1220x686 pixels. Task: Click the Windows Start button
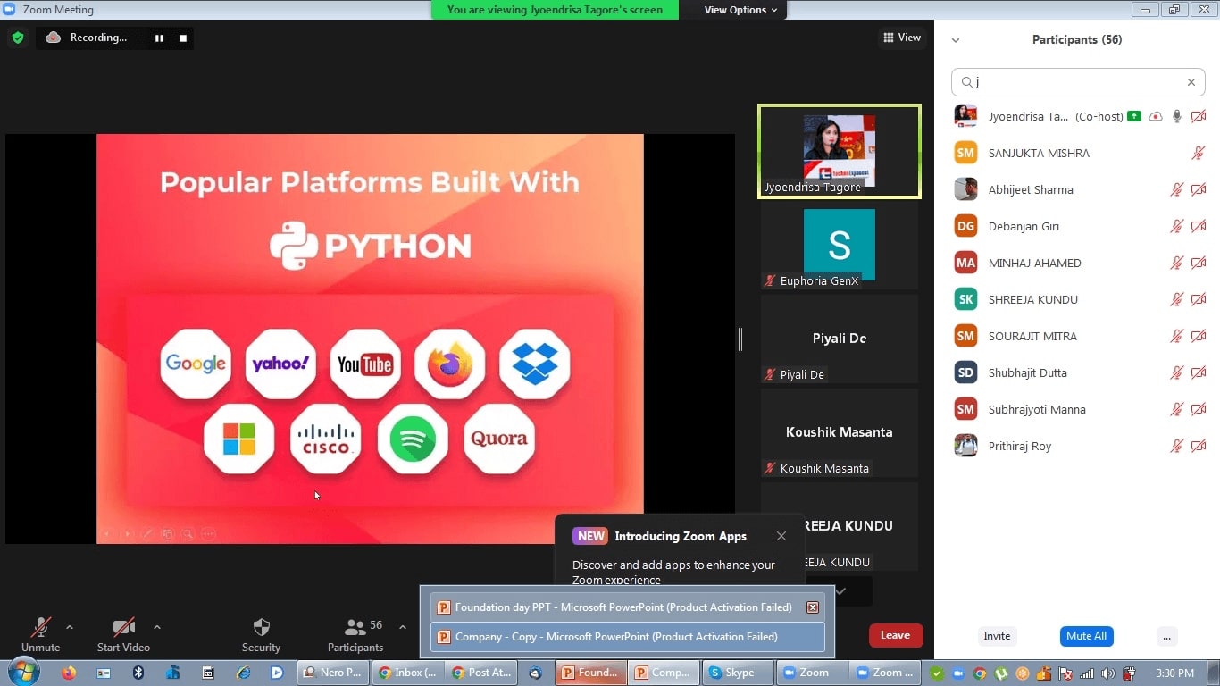click(23, 673)
